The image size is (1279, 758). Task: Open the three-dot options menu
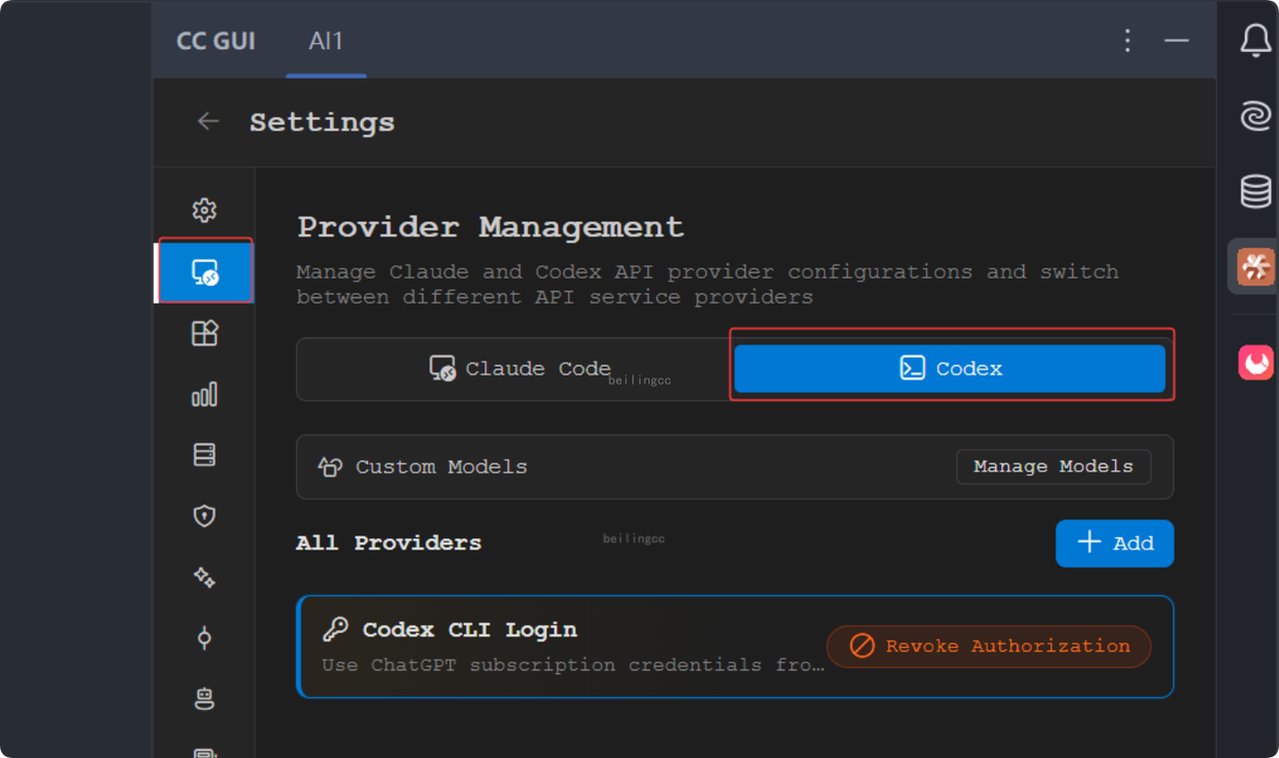pos(1128,41)
